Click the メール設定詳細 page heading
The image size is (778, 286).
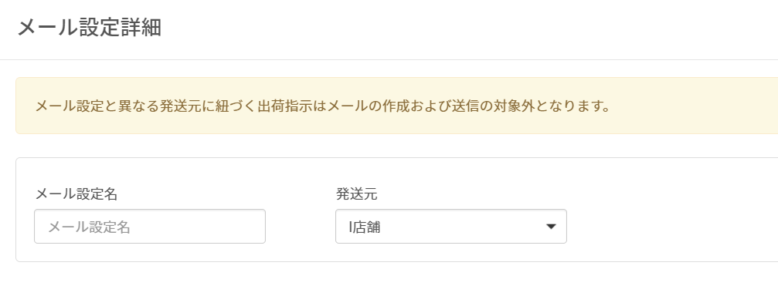[90, 29]
